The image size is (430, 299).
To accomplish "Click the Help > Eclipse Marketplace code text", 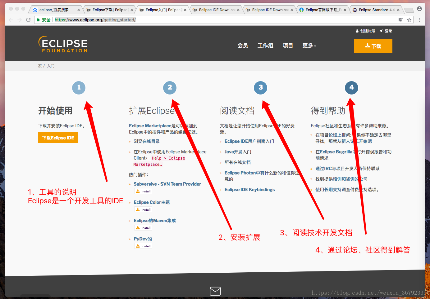I will [159, 161].
